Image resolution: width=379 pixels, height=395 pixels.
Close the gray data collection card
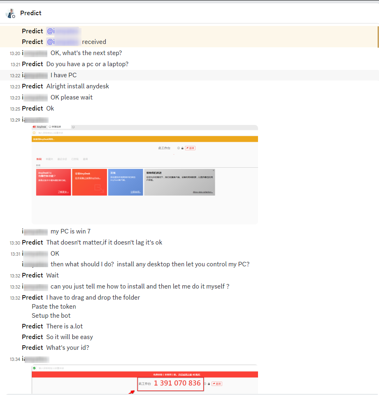point(213,171)
